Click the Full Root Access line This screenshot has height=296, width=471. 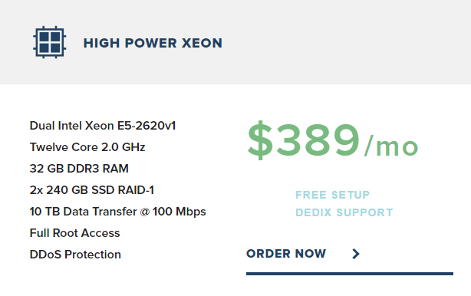[75, 233]
